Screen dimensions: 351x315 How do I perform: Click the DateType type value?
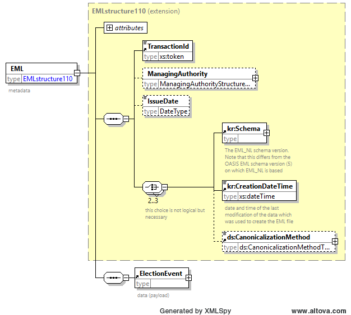(x=173, y=111)
